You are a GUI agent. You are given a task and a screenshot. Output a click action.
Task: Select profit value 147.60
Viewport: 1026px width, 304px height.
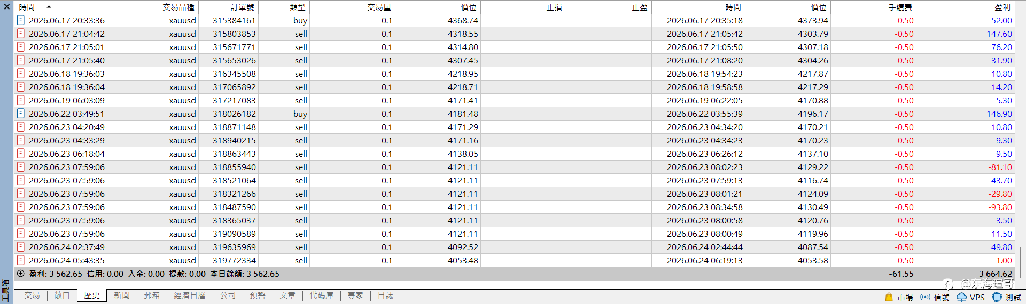(999, 34)
